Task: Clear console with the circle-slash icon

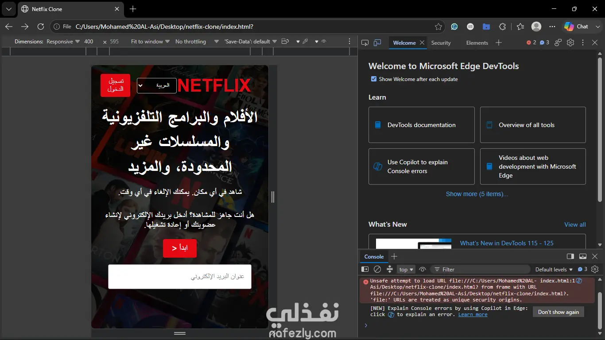Action: pyautogui.click(x=377, y=269)
